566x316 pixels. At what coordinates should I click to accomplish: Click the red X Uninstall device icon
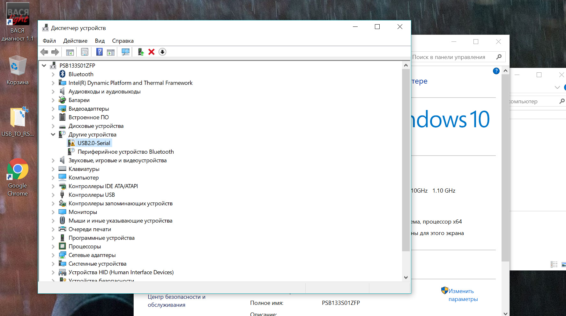tap(152, 52)
